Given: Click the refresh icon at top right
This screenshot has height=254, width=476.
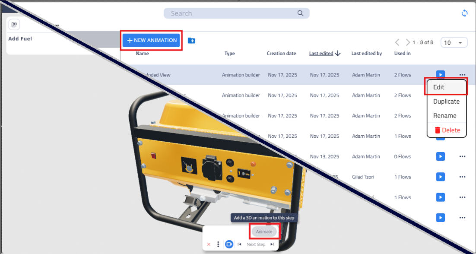Looking at the screenshot, I should [x=464, y=13].
